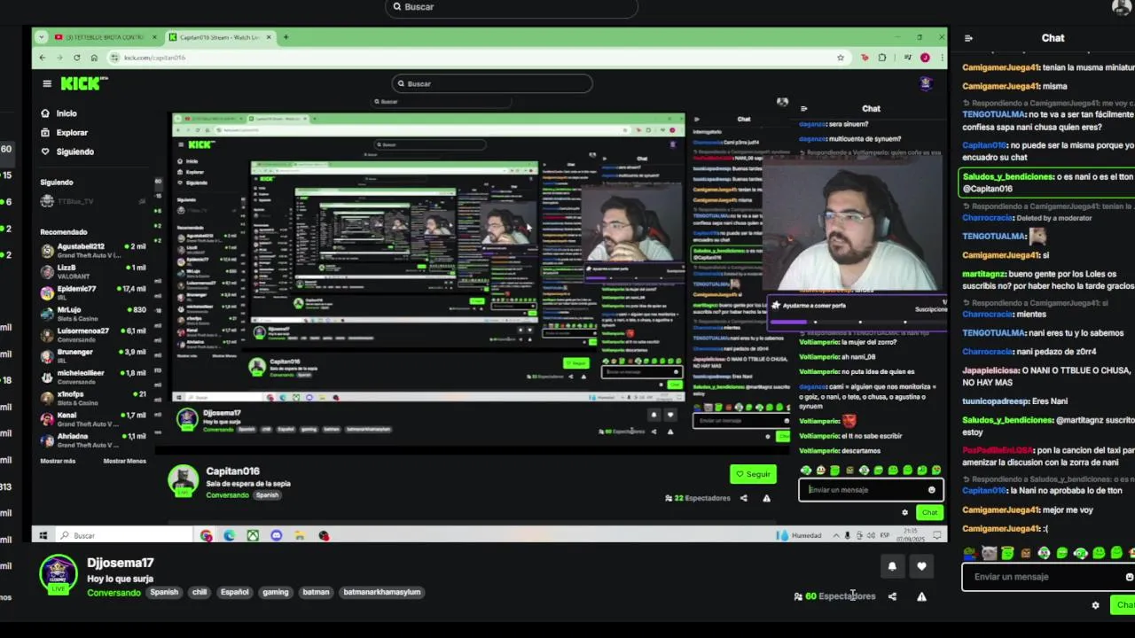Open the batman tag under Djjosema17
The width and height of the screenshot is (1135, 638).
pyautogui.click(x=316, y=592)
